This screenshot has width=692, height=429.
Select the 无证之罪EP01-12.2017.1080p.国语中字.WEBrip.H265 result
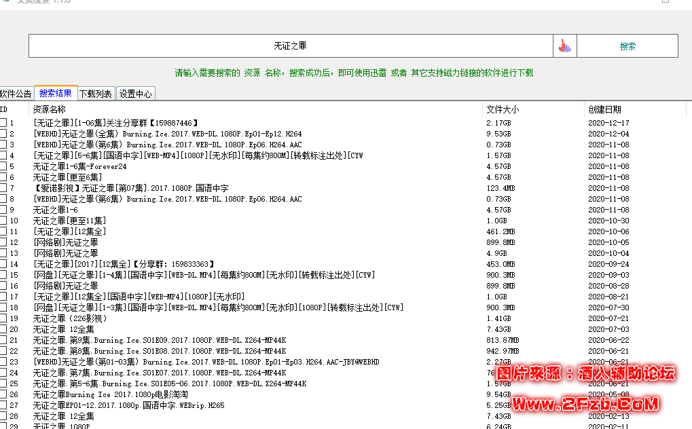[x=129, y=405]
